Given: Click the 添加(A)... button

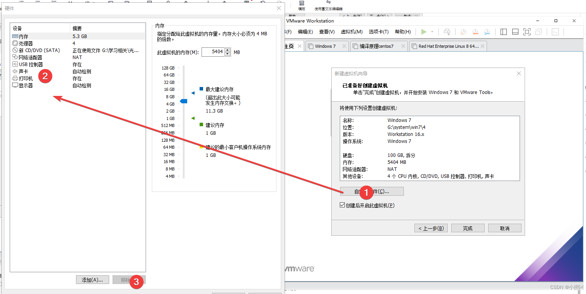Looking at the screenshot, I should 92,280.
